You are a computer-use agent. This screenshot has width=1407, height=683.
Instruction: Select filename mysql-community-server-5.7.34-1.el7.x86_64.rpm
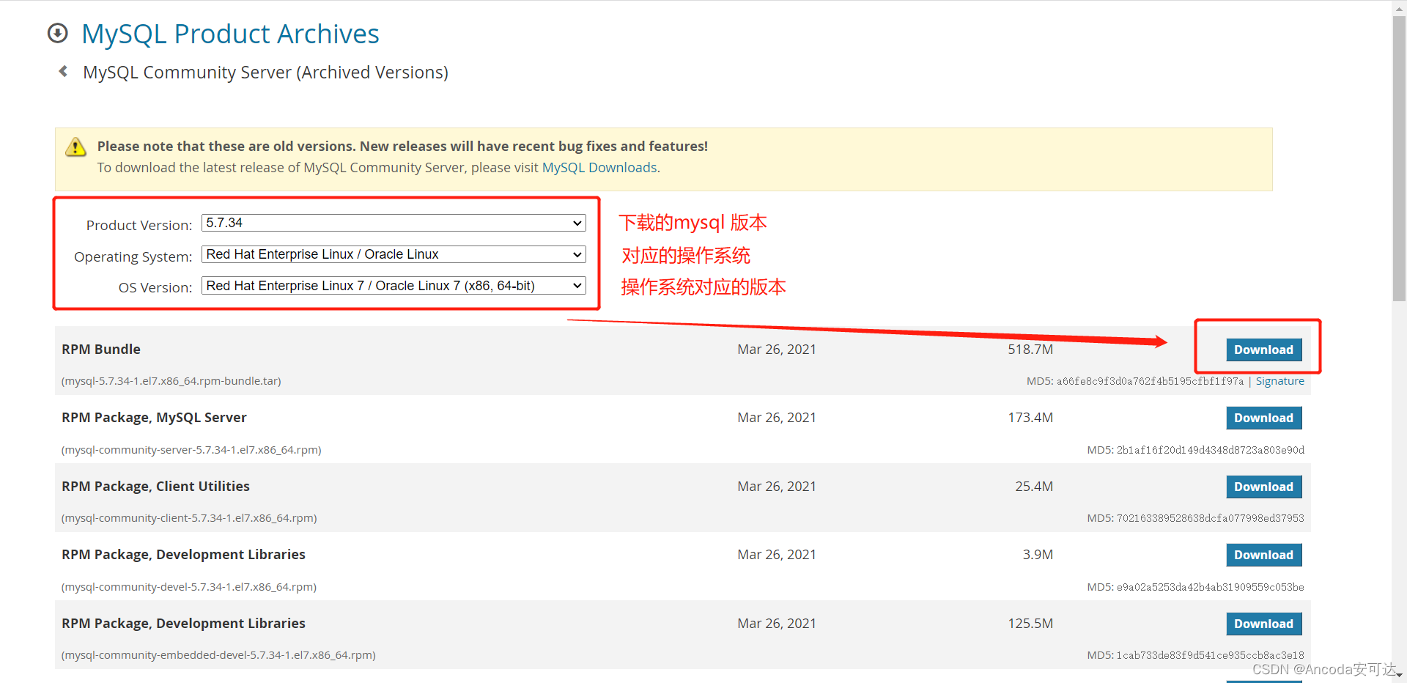pos(191,450)
